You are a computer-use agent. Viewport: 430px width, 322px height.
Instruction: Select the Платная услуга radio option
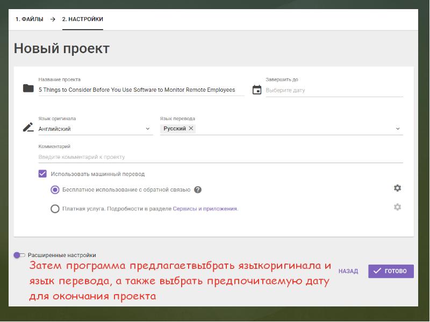pos(55,209)
